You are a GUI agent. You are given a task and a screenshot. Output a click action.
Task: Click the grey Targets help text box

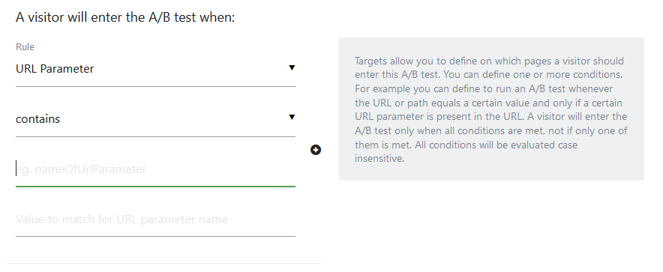pos(491,109)
